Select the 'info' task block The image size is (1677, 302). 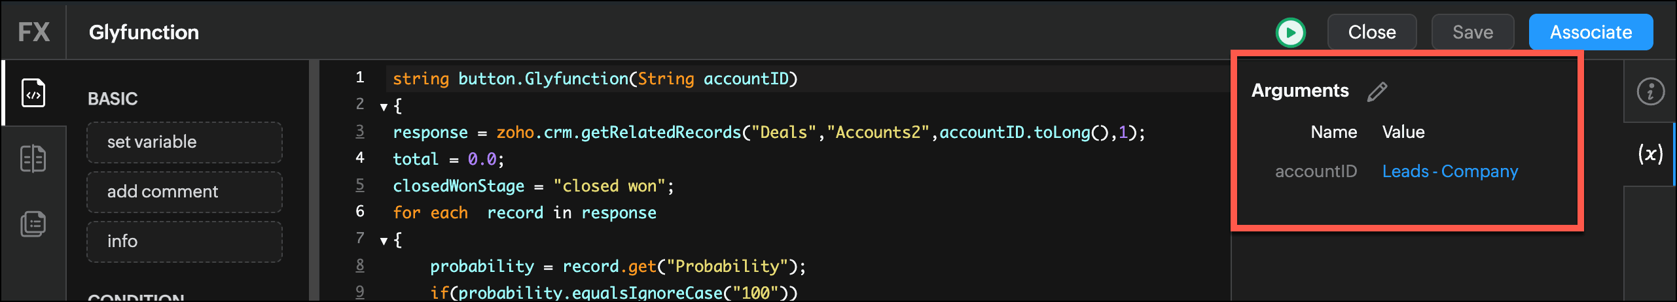[185, 241]
